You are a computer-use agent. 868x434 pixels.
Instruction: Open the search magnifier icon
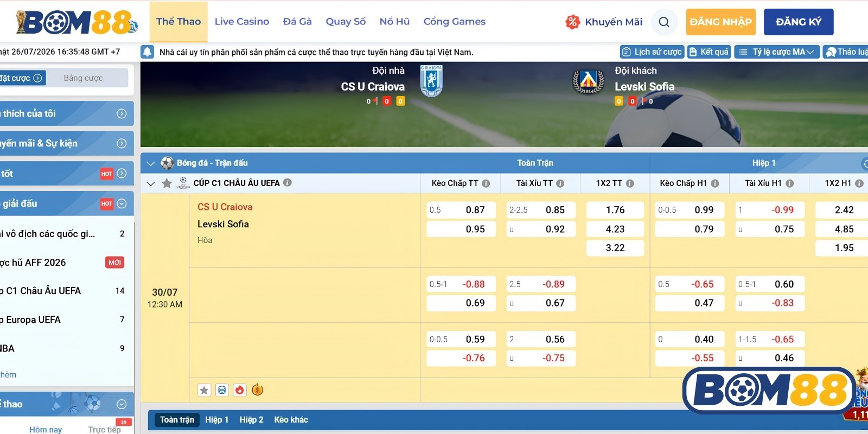(664, 22)
